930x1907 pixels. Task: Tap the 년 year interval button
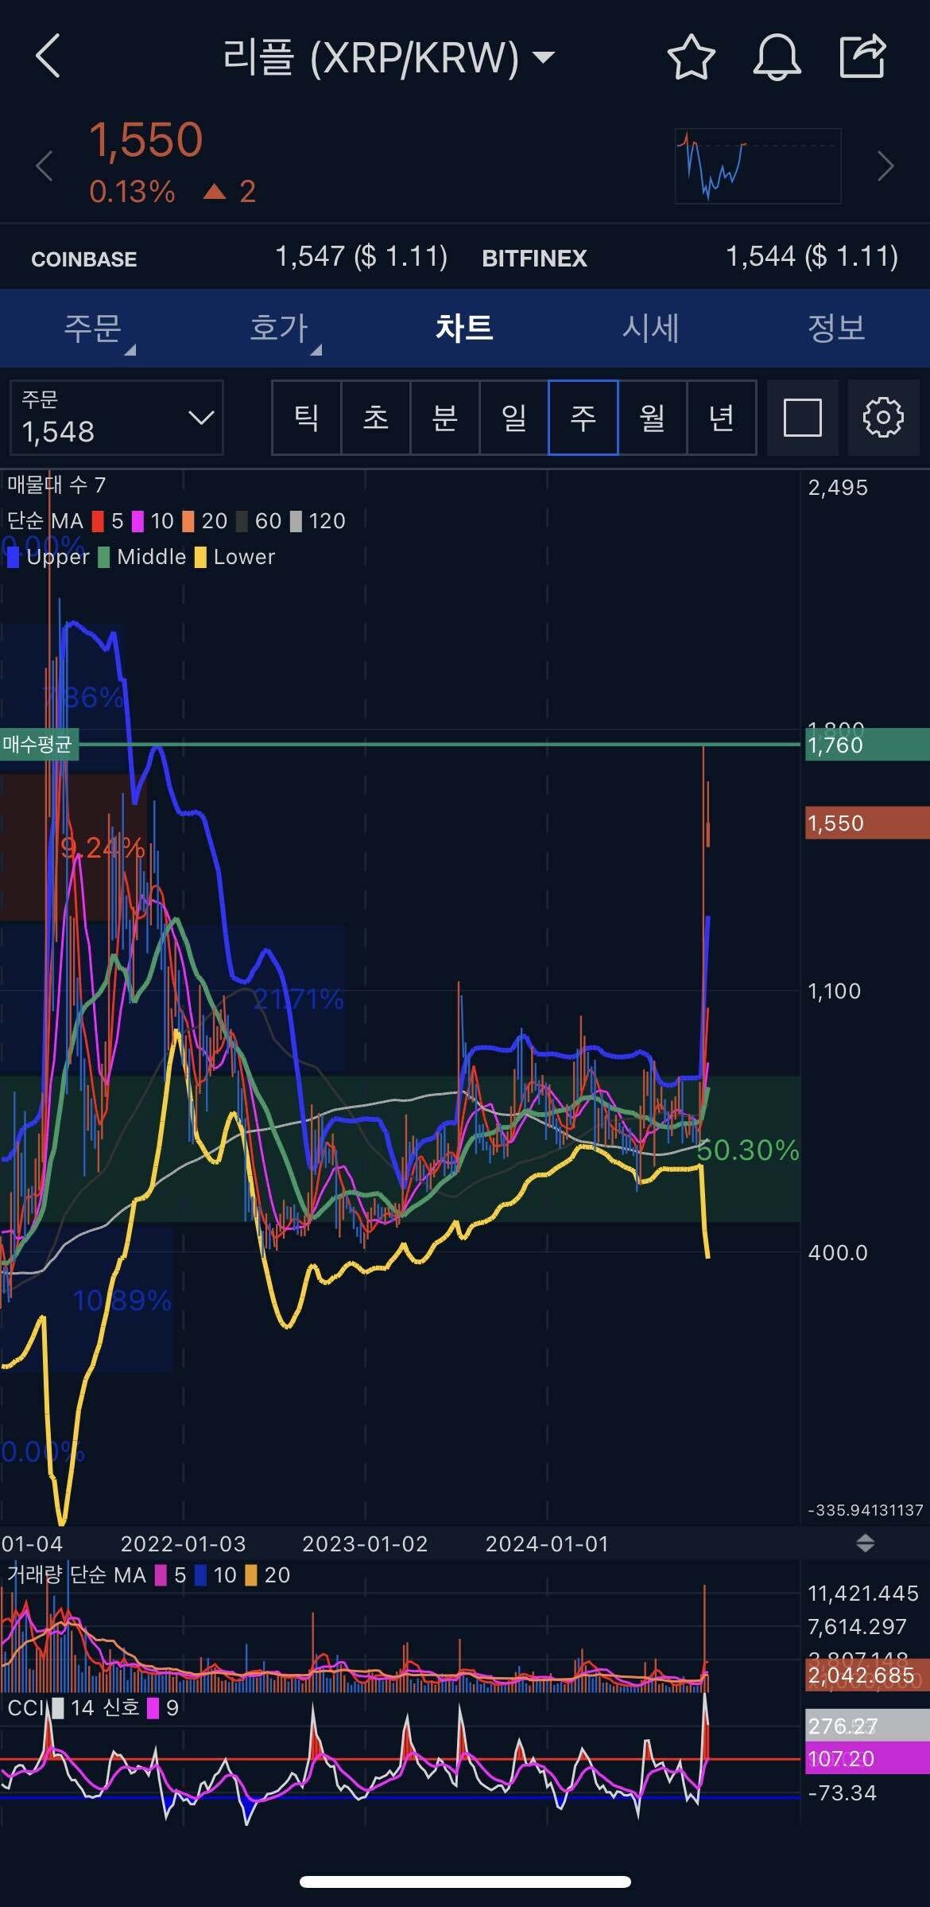721,418
